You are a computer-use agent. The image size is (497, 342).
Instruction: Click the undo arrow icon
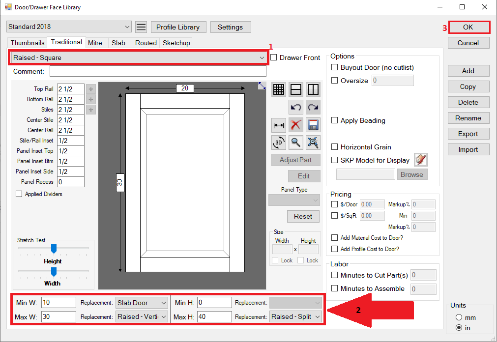click(x=296, y=107)
